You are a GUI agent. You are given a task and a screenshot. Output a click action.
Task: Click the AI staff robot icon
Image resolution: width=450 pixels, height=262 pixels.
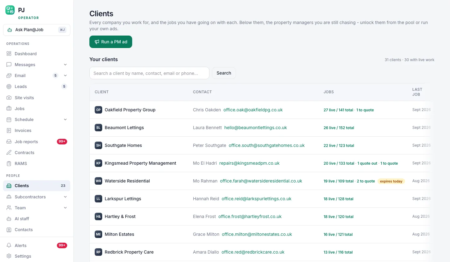point(9,219)
